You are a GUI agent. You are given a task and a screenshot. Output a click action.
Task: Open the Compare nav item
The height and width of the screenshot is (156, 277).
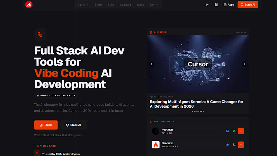(x=125, y=5)
